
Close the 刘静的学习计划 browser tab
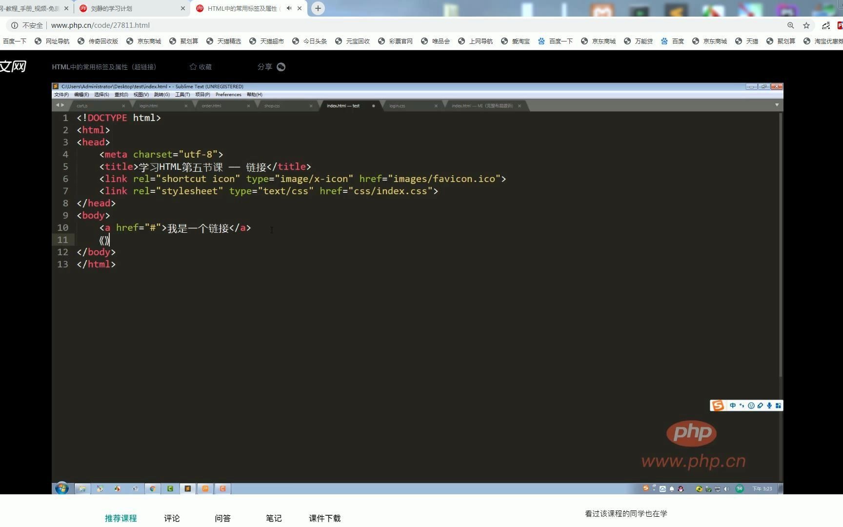click(183, 8)
